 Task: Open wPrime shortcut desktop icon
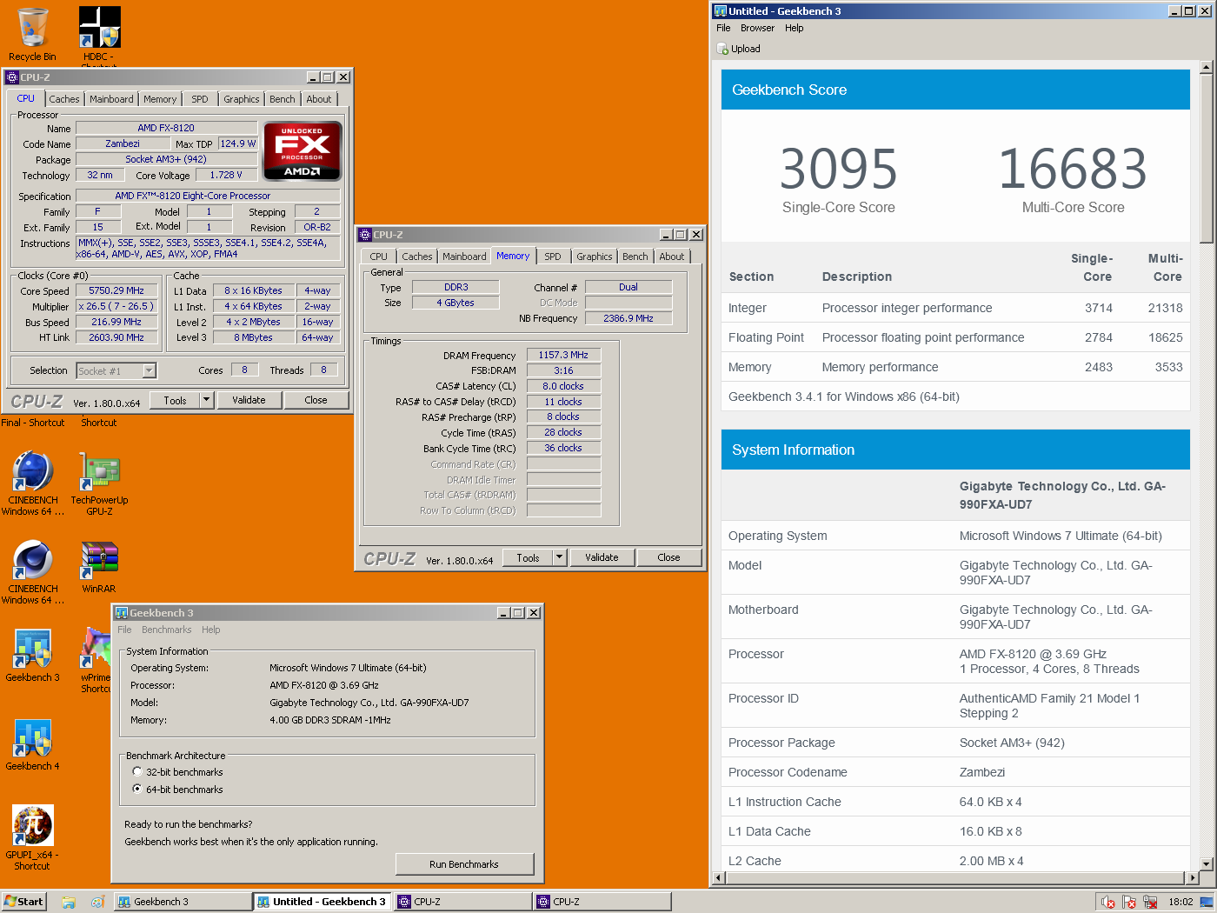(x=96, y=661)
